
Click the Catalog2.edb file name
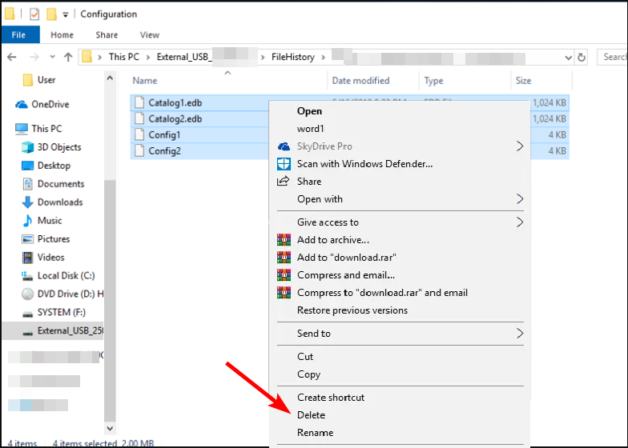tap(175, 118)
